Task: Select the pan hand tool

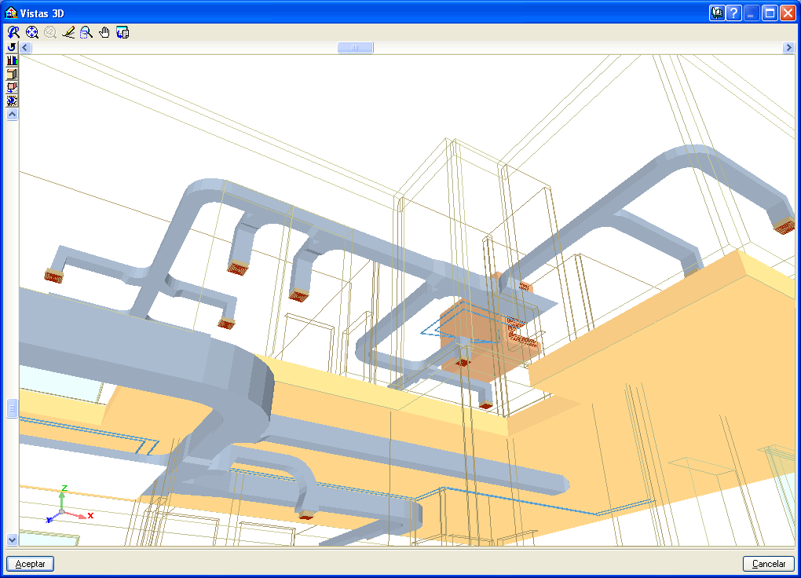Action: click(104, 32)
